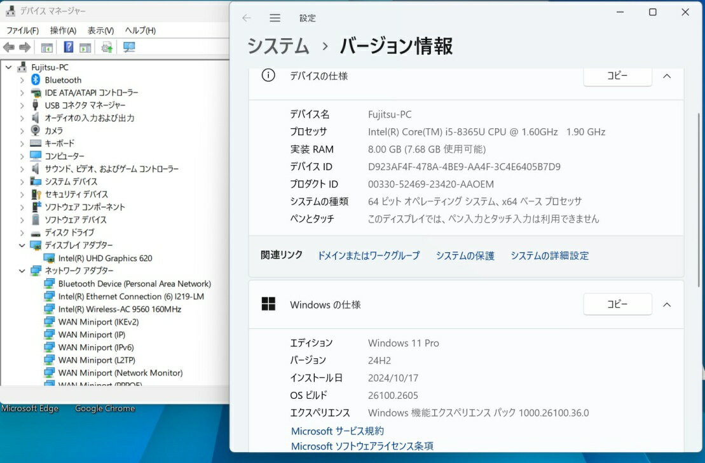The image size is (705, 463).
Task: Open Microsoft サービス規約 link
Action: 337,431
